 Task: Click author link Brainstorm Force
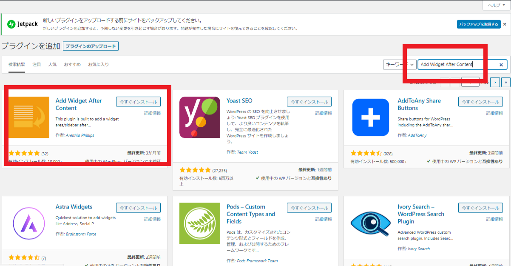[81, 234]
